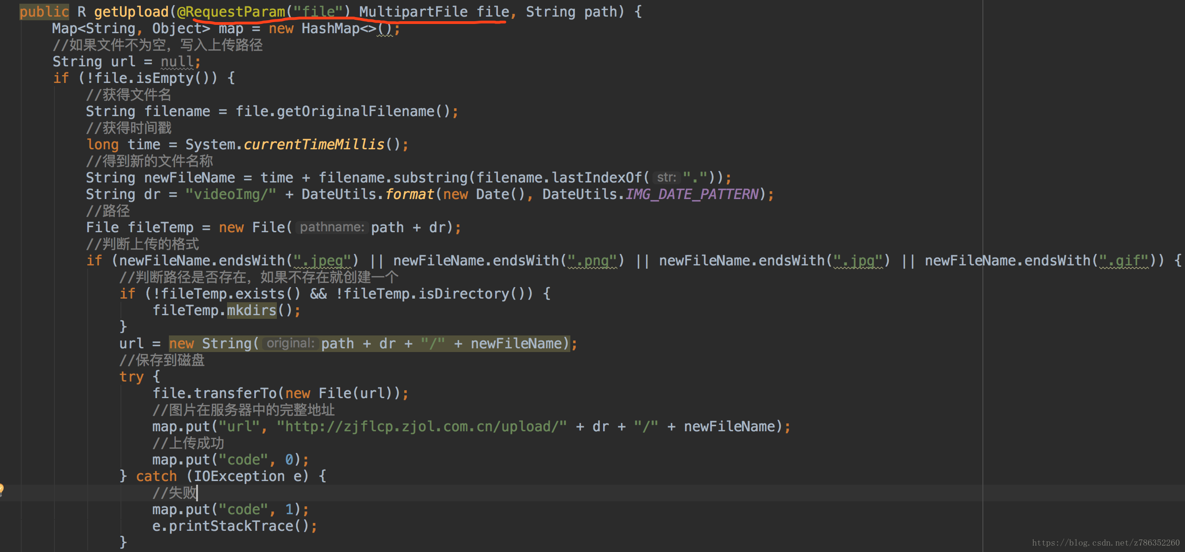The height and width of the screenshot is (552, 1185).
Task: Click the highlighted mkdirs method call
Action: coord(252,311)
